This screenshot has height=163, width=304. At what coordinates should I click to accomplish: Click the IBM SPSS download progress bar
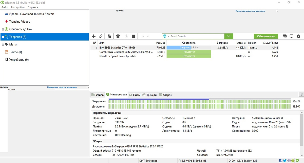click(189, 47)
